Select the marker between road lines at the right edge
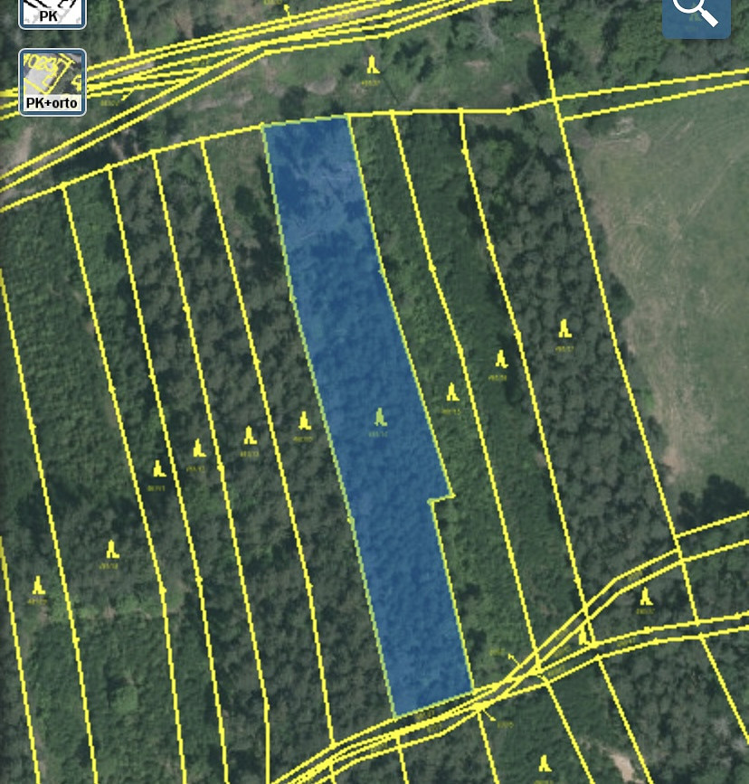This screenshot has width=749, height=784. click(x=645, y=597)
